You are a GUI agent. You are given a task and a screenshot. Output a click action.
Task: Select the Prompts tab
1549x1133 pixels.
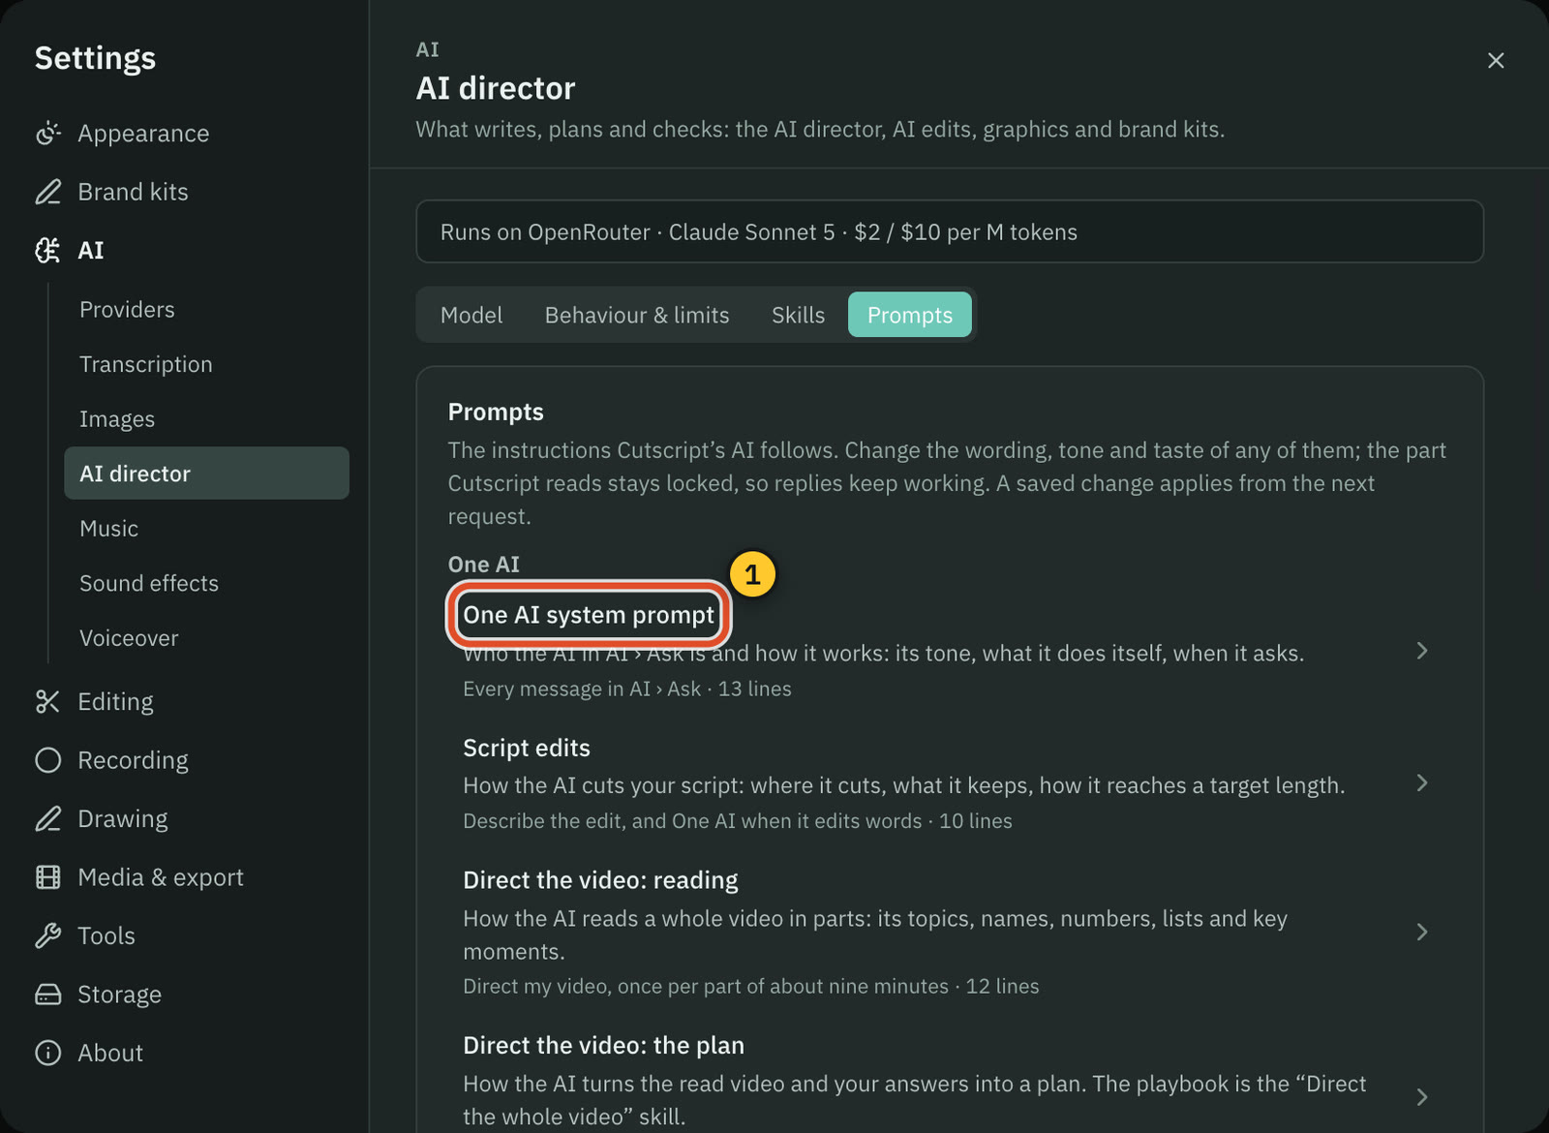(910, 315)
